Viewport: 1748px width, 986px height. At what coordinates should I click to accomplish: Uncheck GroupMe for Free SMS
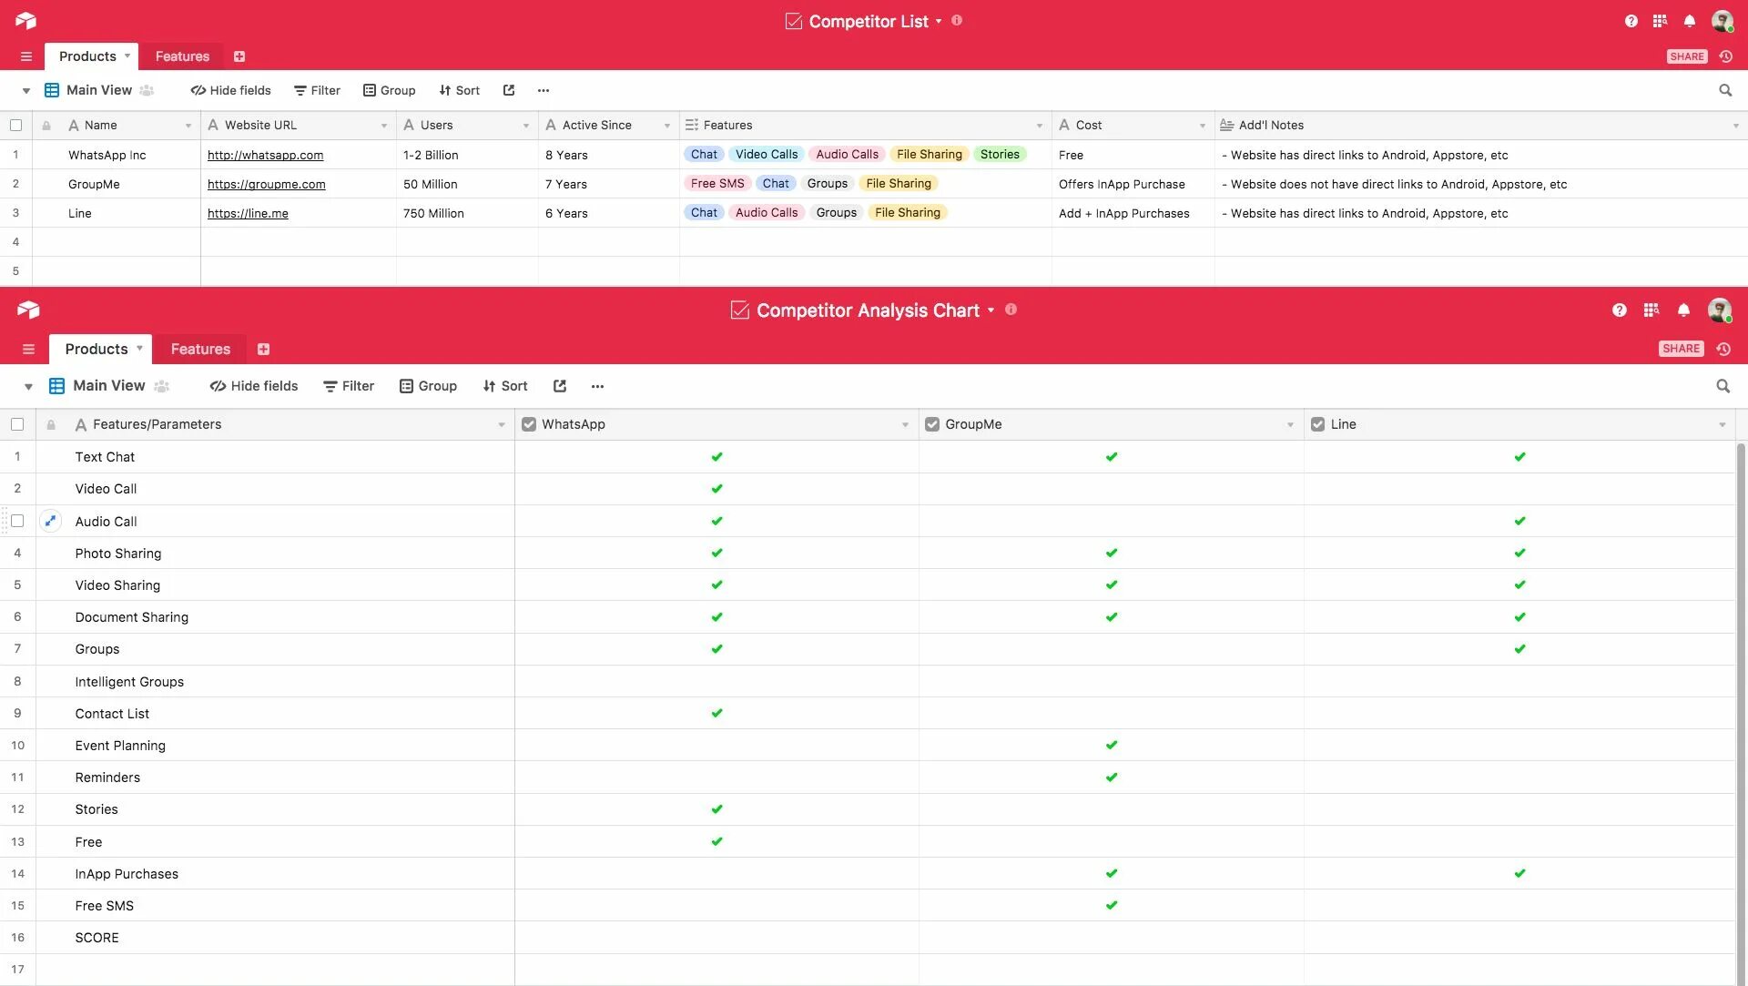coord(1111,905)
